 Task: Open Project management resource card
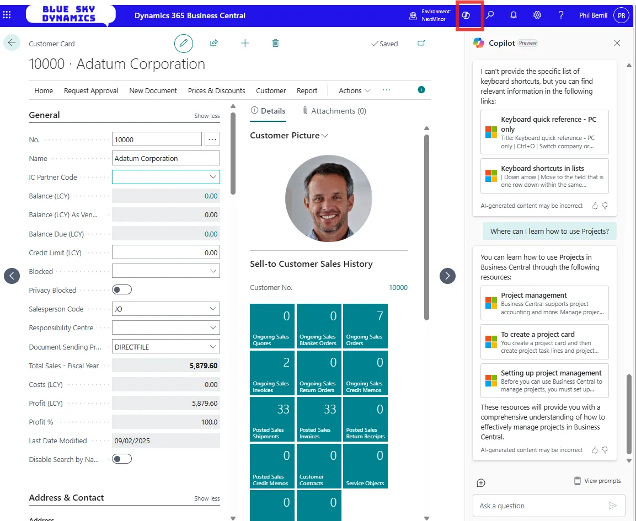(544, 303)
